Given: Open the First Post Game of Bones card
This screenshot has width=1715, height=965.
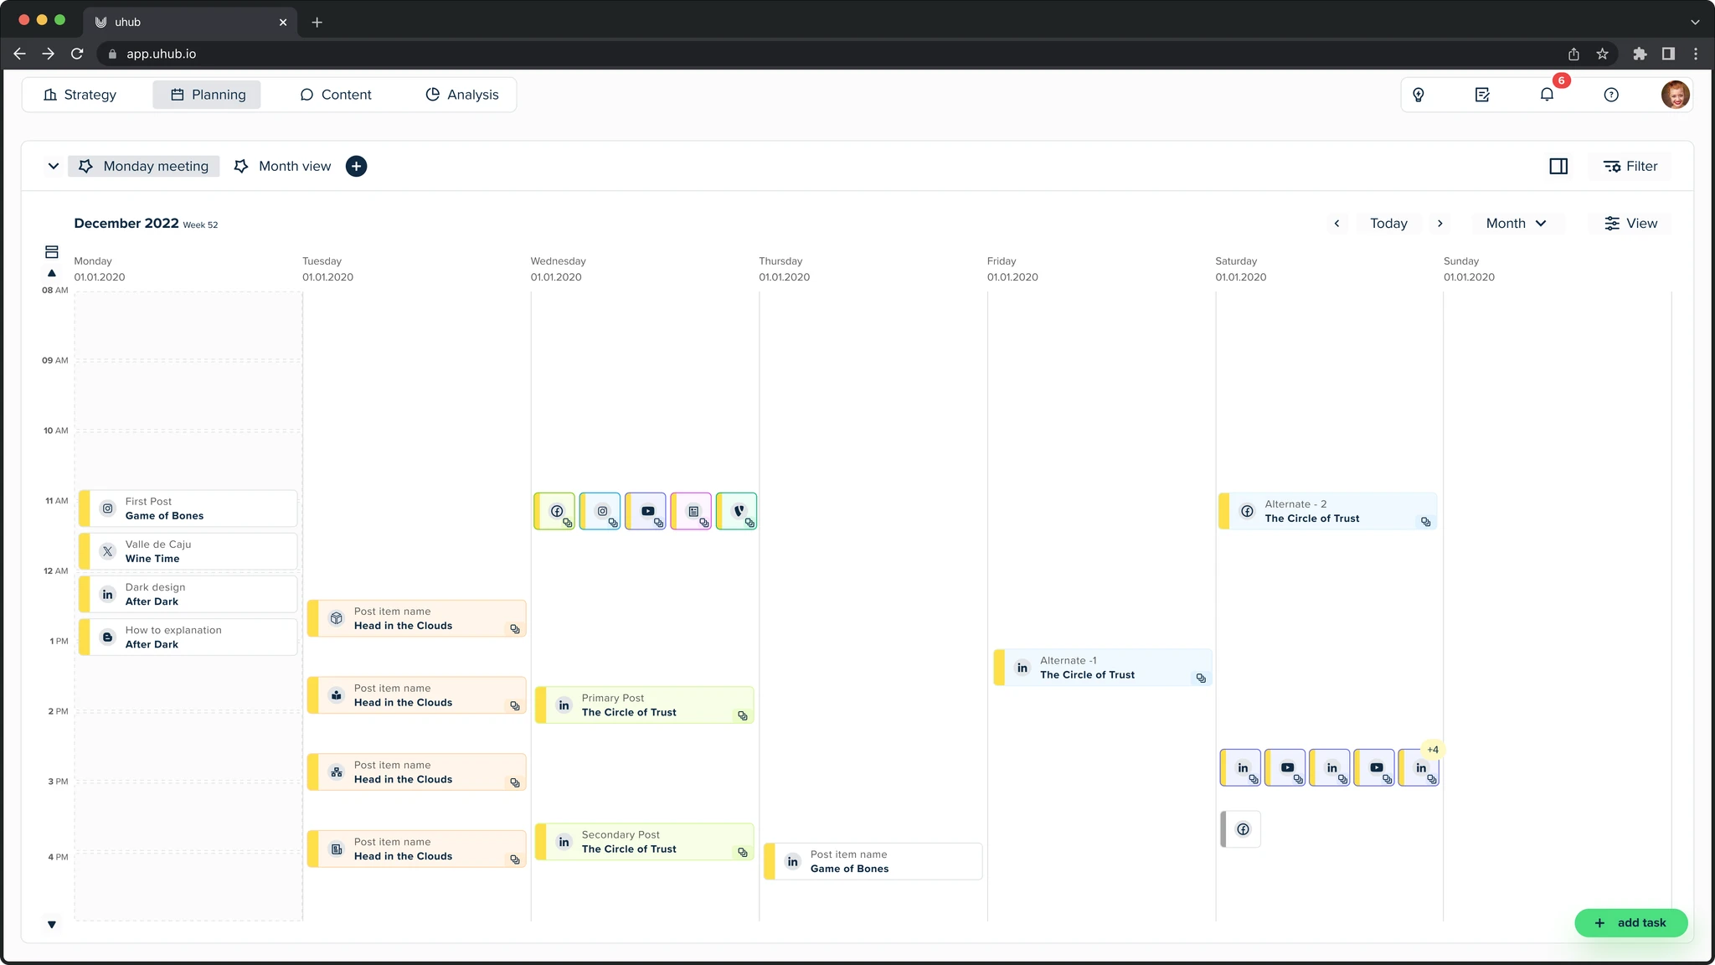Looking at the screenshot, I should [189, 508].
